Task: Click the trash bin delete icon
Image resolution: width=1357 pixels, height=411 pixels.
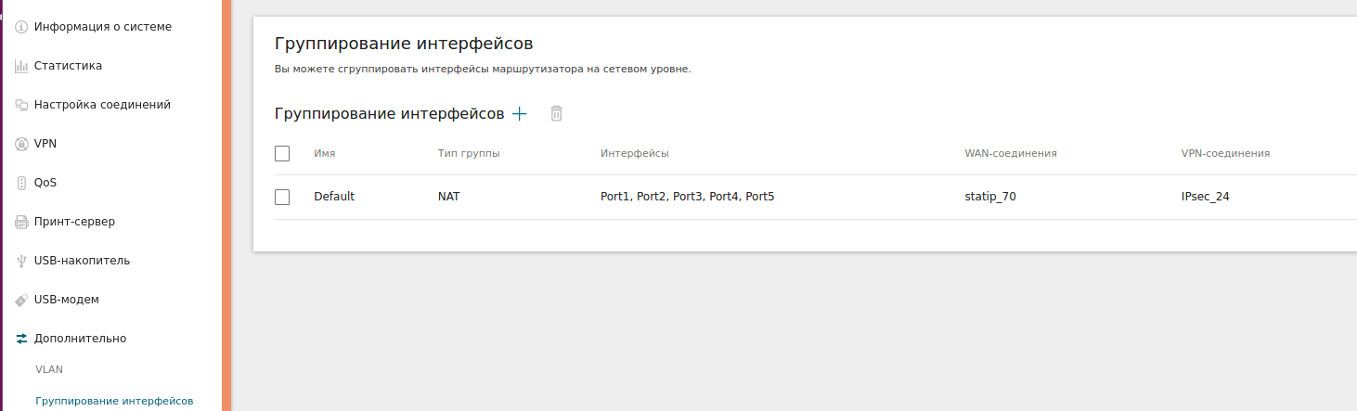Action: click(556, 113)
